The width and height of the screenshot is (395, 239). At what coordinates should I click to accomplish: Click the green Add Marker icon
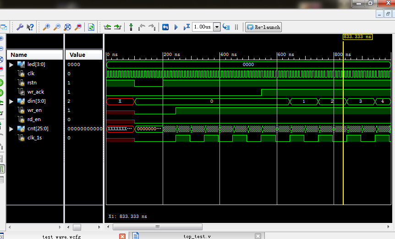pos(131,27)
